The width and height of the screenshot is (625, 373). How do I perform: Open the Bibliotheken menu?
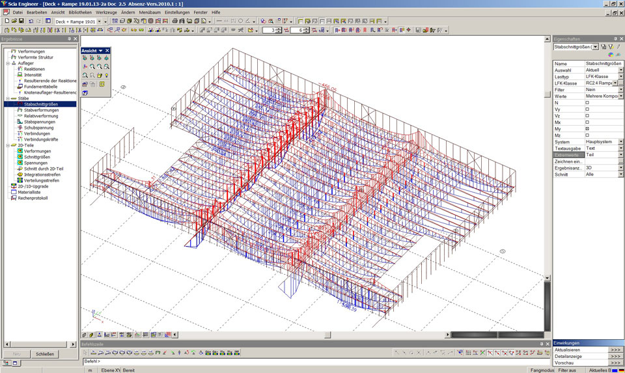pyautogui.click(x=79, y=12)
